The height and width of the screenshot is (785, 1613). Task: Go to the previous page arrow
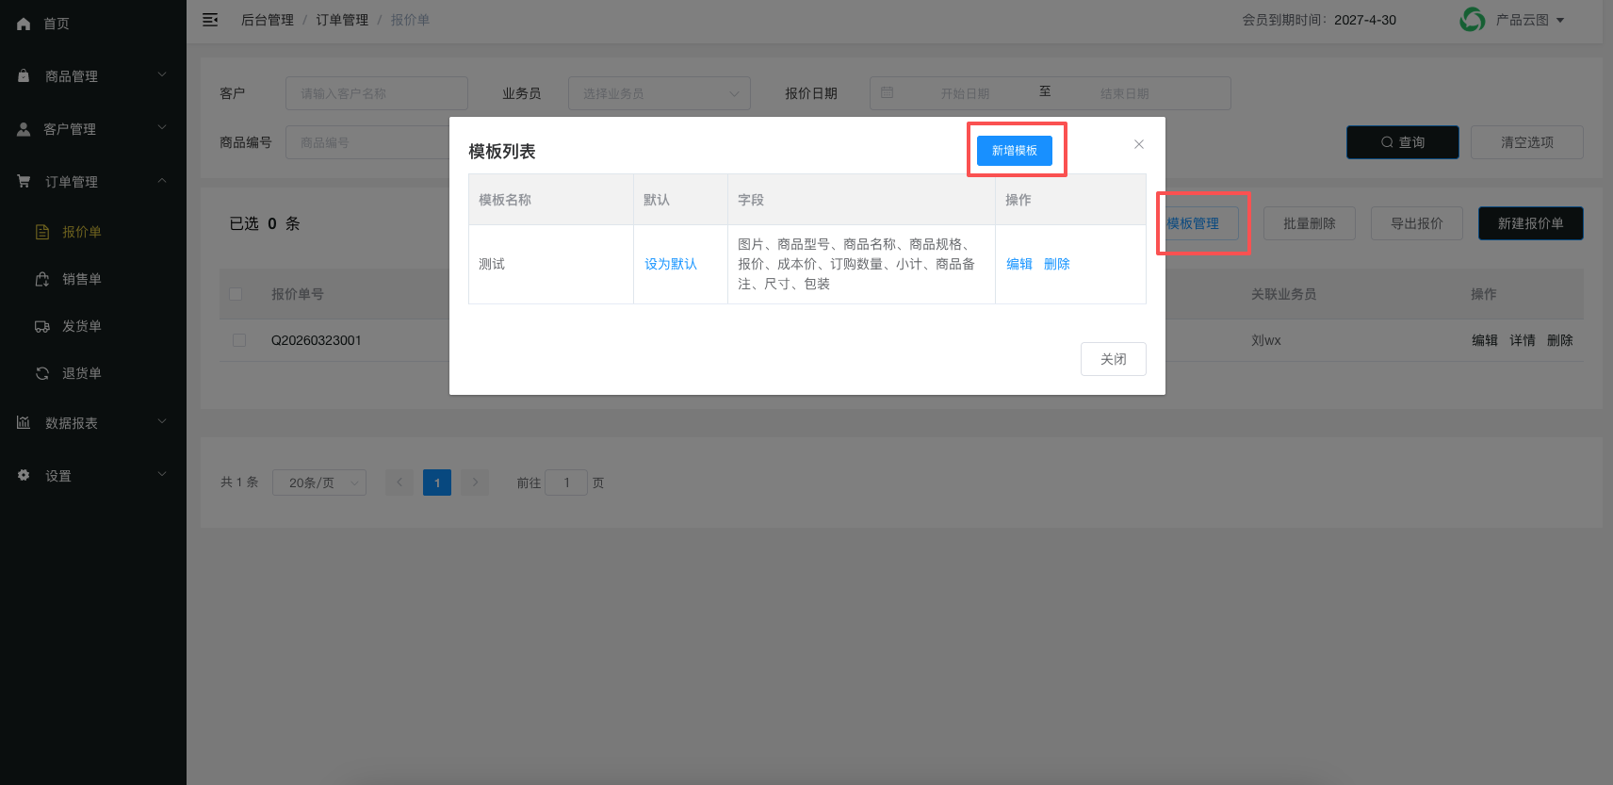(399, 482)
